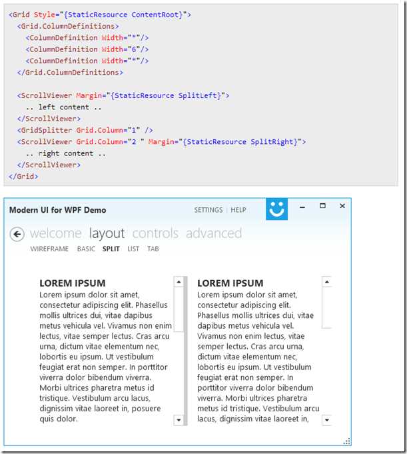The height and width of the screenshot is (454, 407).
Task: Click the window resize grip
Action: tap(347, 441)
